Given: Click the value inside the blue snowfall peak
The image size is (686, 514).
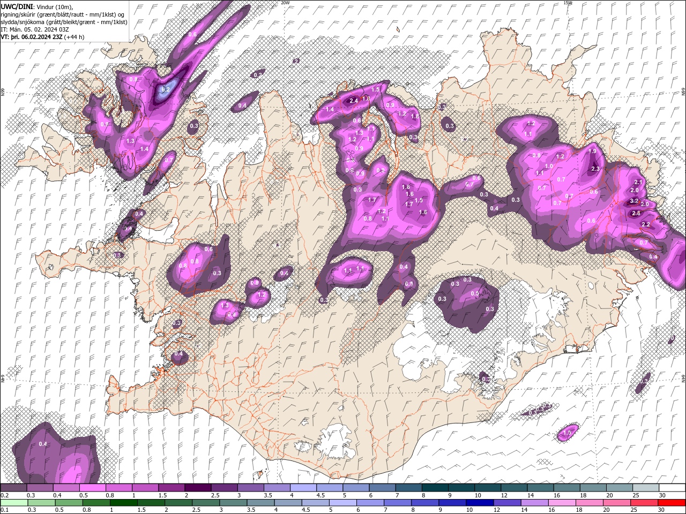Looking at the screenshot, I should pyautogui.click(x=166, y=89).
